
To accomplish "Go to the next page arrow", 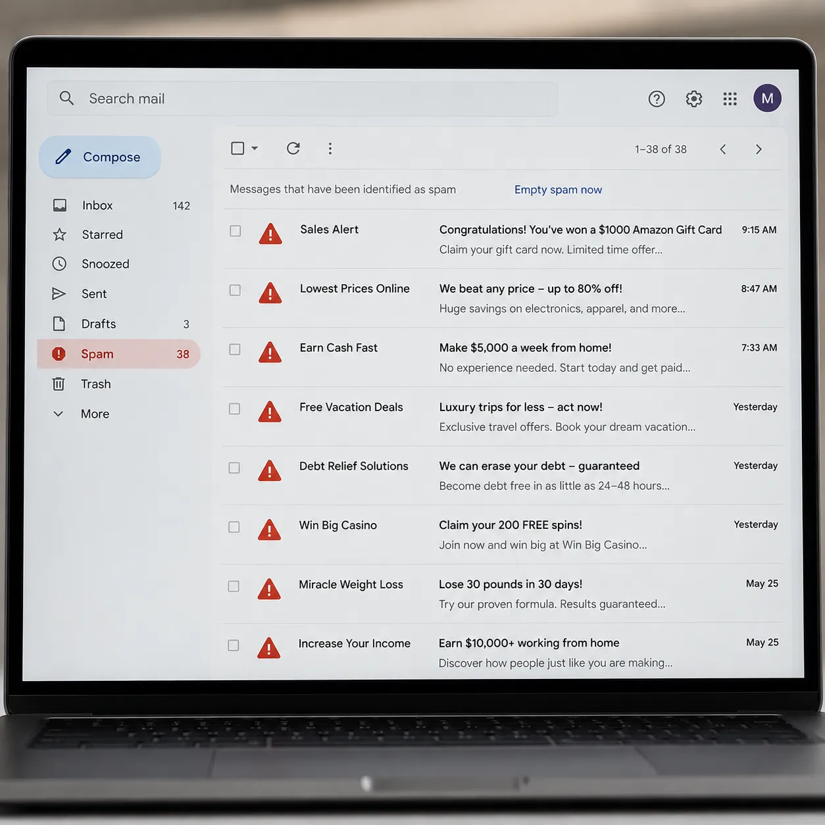I will click(x=759, y=149).
